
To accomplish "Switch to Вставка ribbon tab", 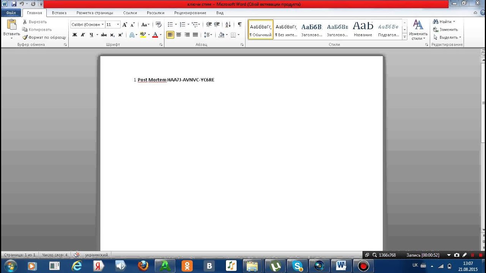I will point(59,13).
